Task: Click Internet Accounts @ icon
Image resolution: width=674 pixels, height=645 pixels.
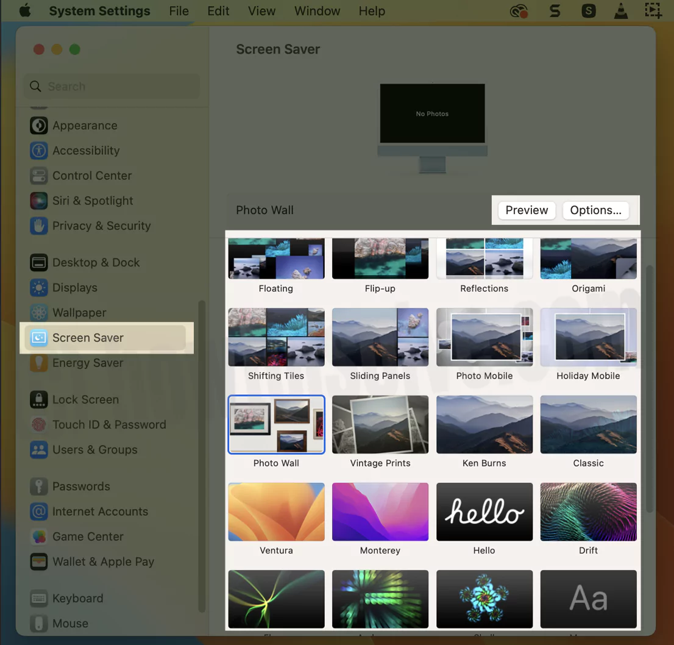Action: tap(38, 511)
